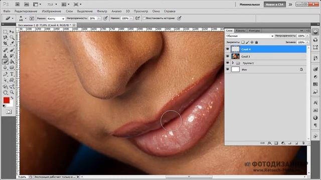This screenshot has height=180, width=321.
Task: Select the Blur tool
Action: [x=6, y=67]
